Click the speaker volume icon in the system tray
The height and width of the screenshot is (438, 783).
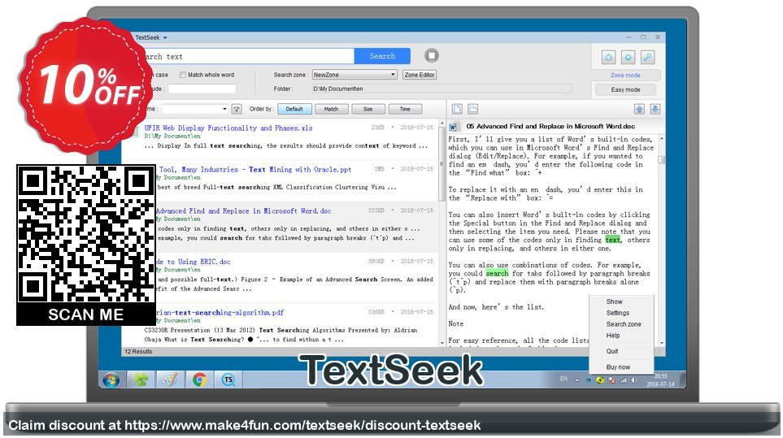pos(634,380)
